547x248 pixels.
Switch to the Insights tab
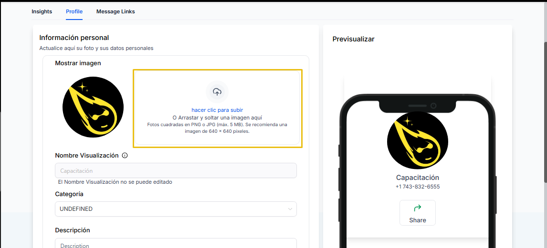[42, 11]
